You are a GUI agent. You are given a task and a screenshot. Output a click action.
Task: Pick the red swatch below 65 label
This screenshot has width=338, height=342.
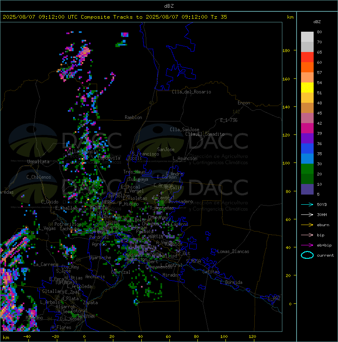307,57
